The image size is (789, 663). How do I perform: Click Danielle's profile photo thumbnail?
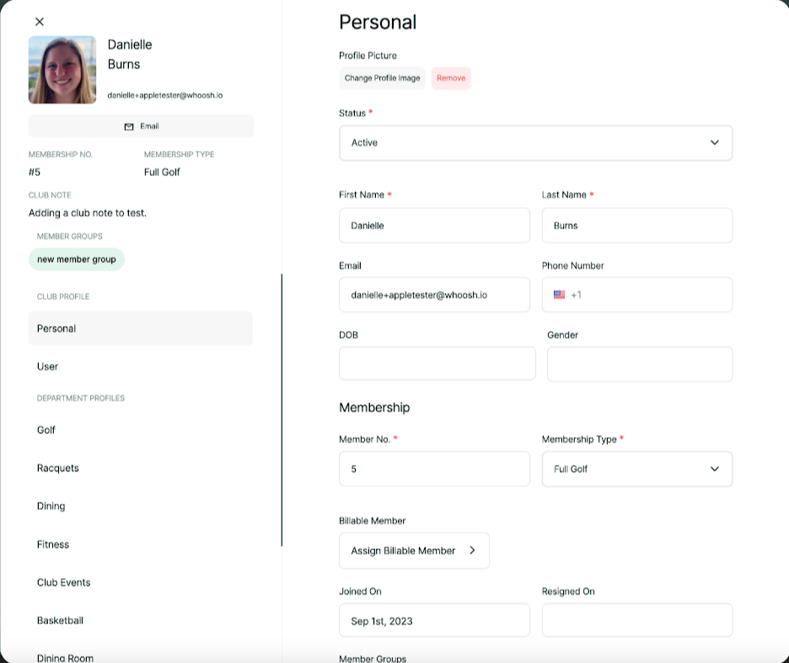(x=62, y=70)
